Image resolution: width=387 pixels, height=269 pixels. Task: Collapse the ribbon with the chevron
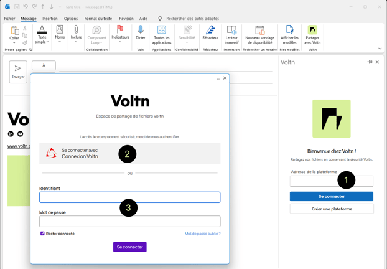380,49
